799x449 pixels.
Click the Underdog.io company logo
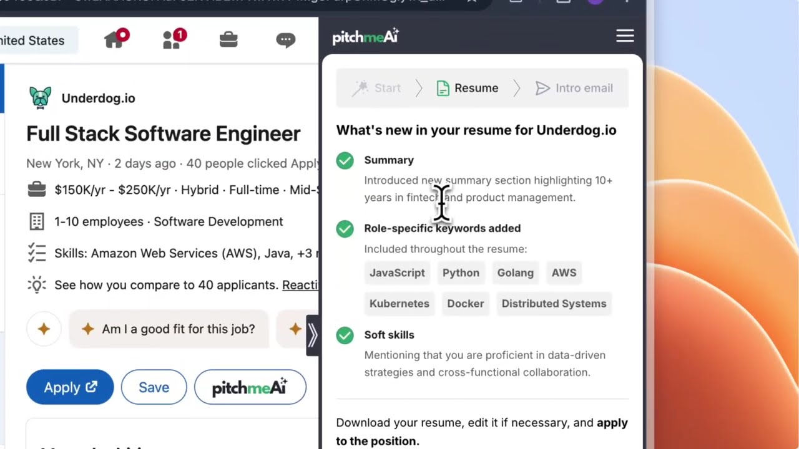(41, 98)
